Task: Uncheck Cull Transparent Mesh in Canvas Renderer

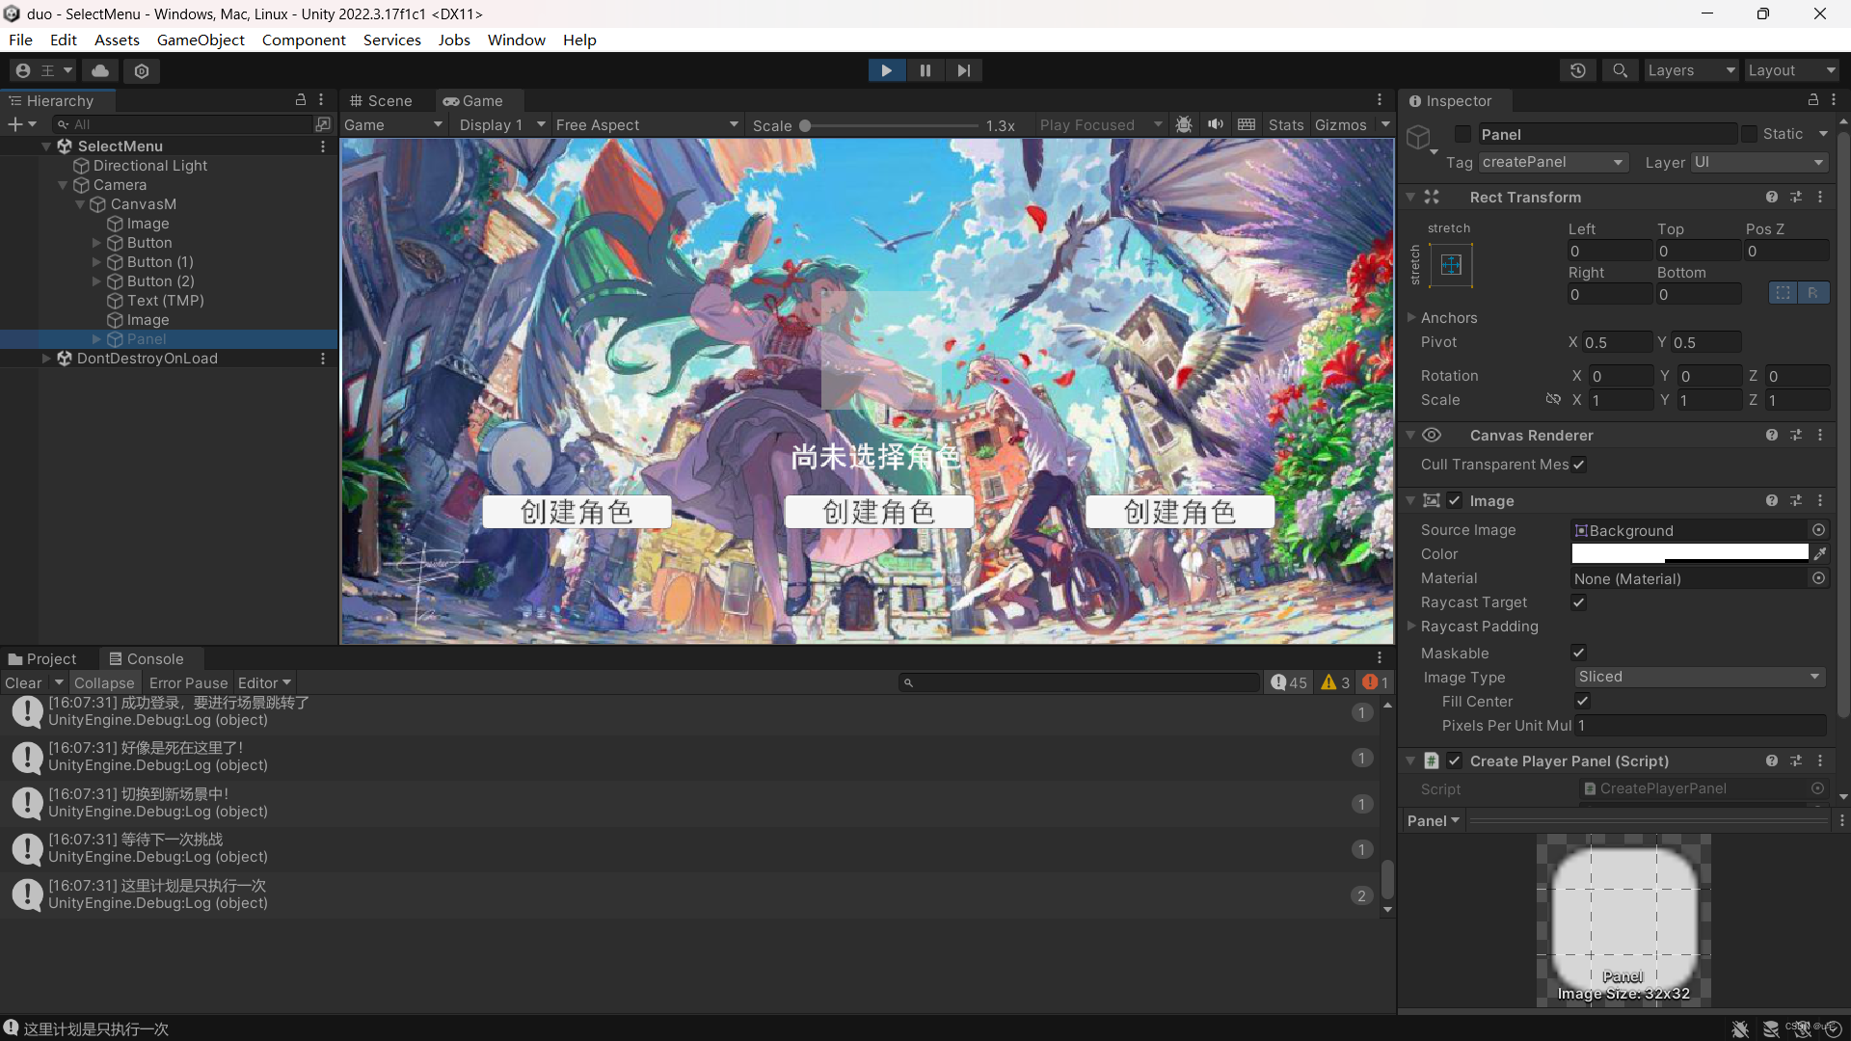Action: (1578, 465)
